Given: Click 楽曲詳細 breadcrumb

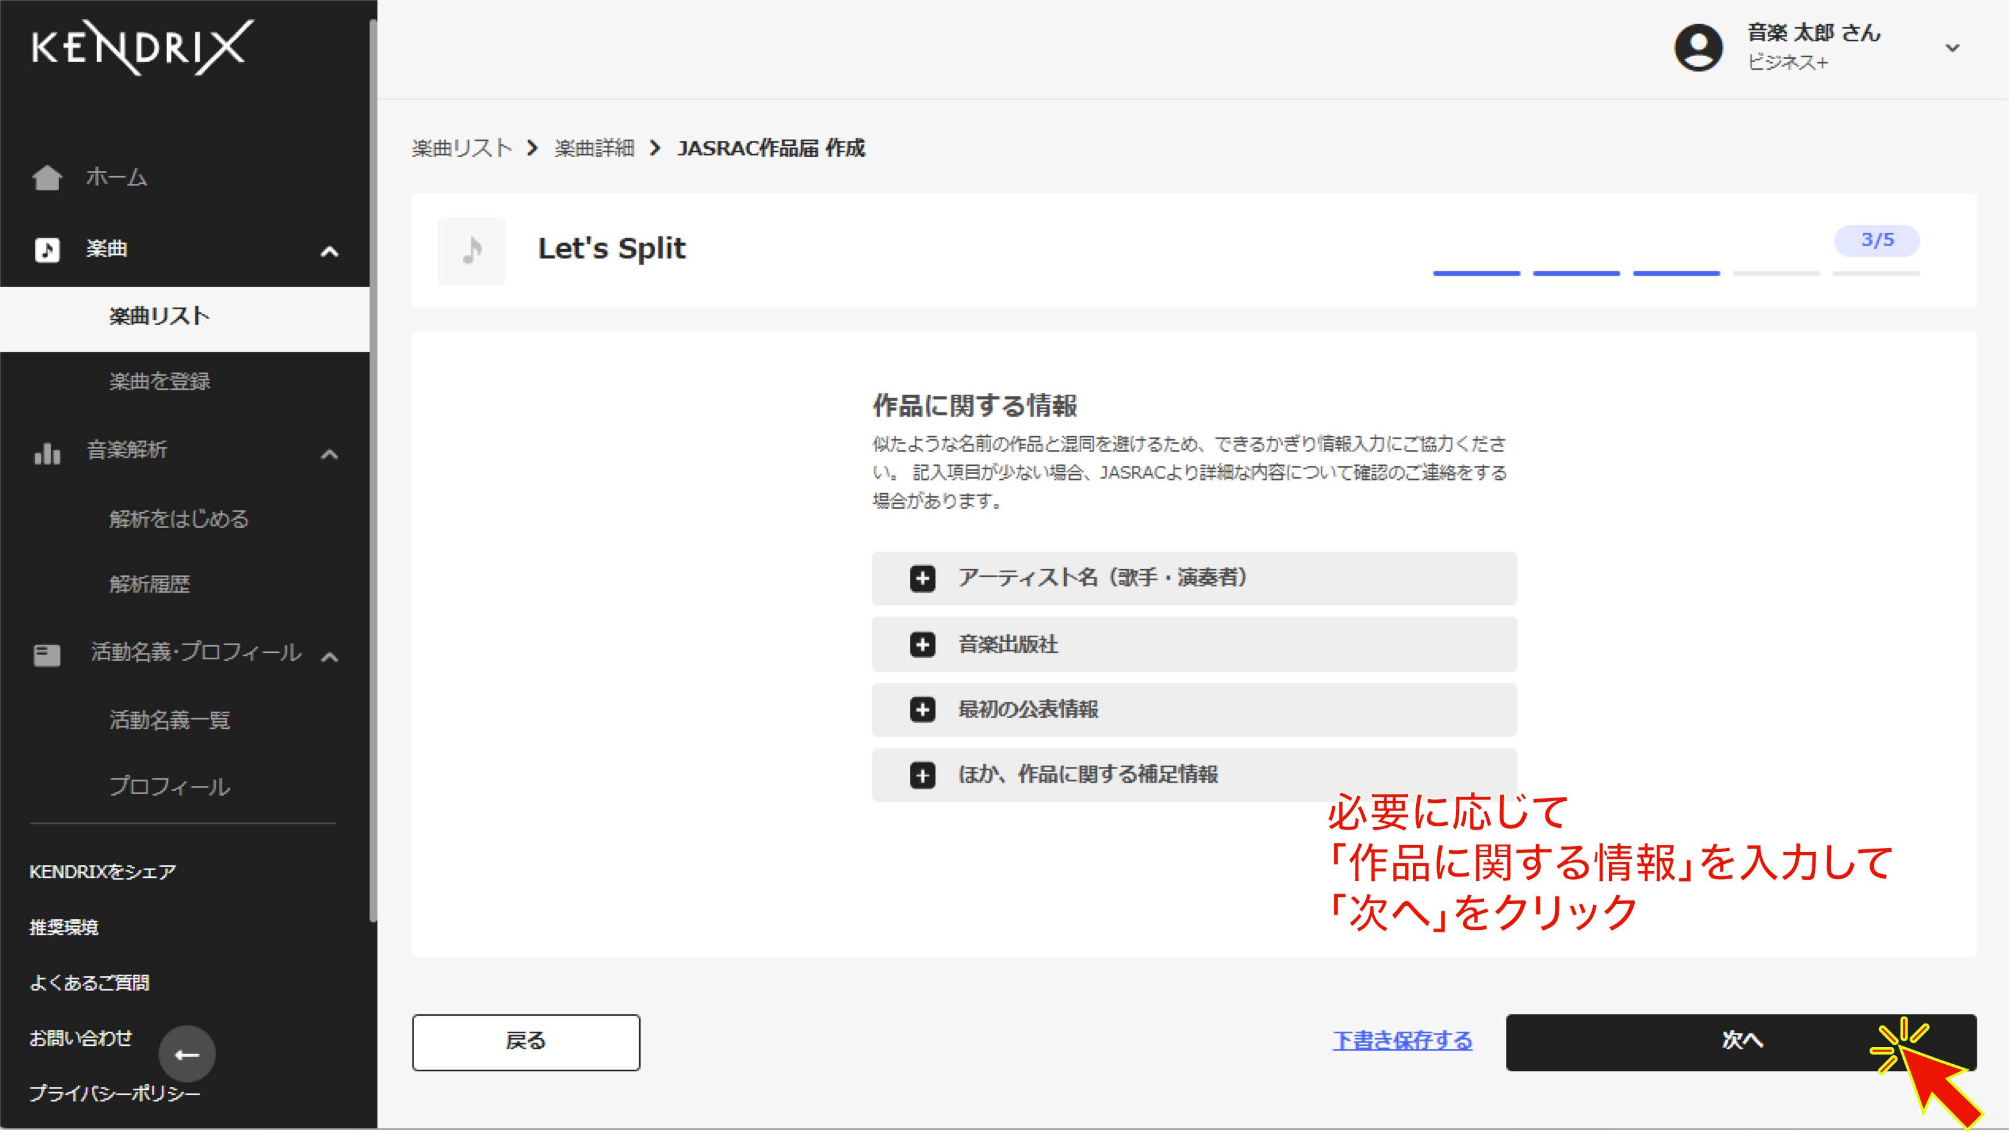Looking at the screenshot, I should pos(594,148).
